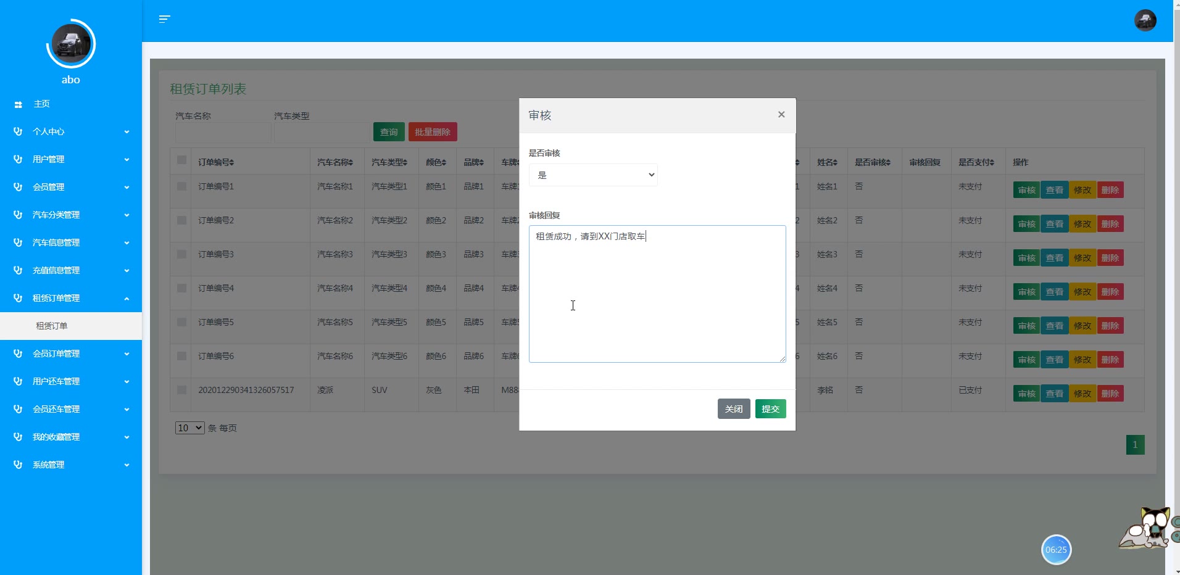Expand the 系统管理 chevron
Screen dimensions: 1180x575
(127, 465)
